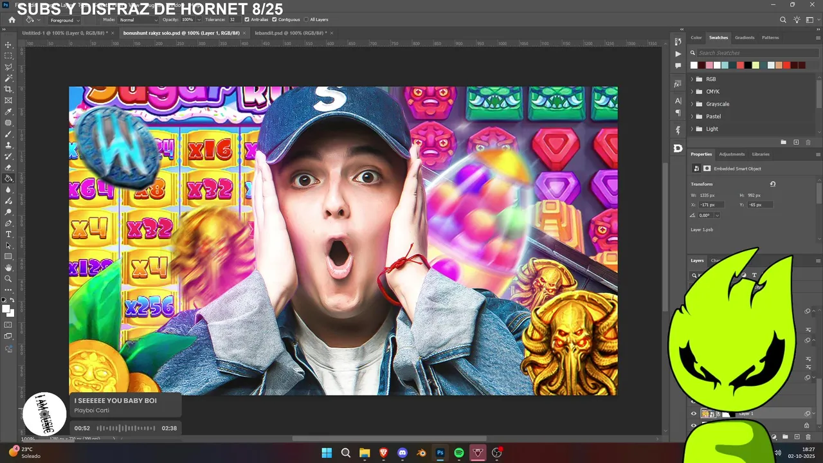Hide Layer 1 with eye icon

tap(693, 414)
